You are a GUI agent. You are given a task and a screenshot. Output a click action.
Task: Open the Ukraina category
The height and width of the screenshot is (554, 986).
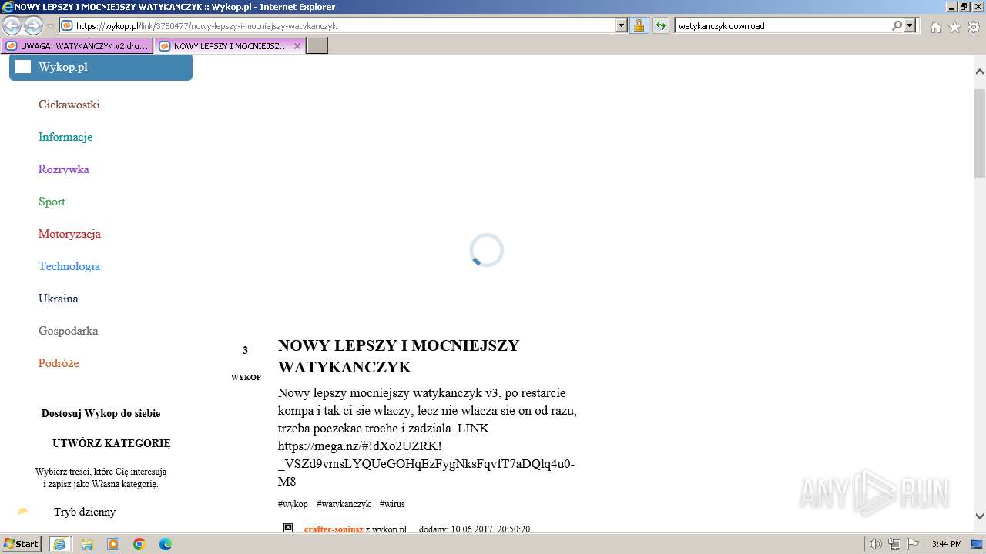59,299
